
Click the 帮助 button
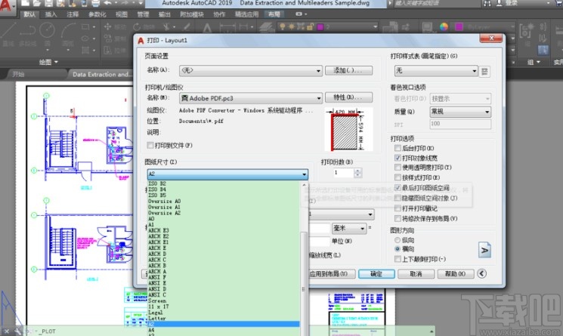456,274
